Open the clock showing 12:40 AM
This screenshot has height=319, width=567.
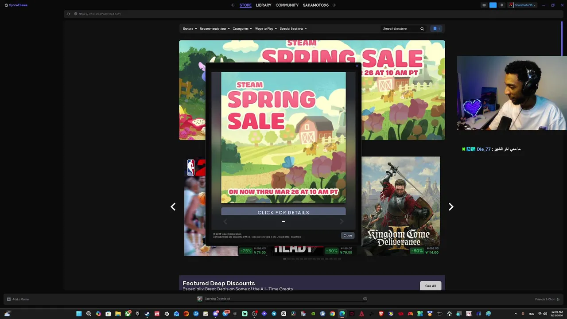click(557, 314)
